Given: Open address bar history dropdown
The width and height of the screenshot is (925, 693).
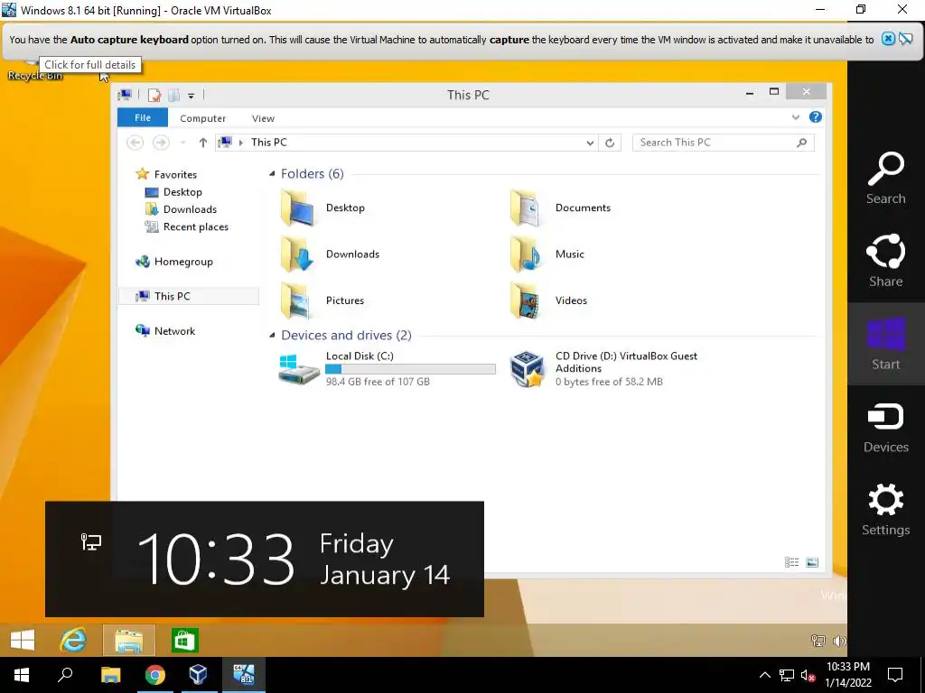Looking at the screenshot, I should [590, 143].
